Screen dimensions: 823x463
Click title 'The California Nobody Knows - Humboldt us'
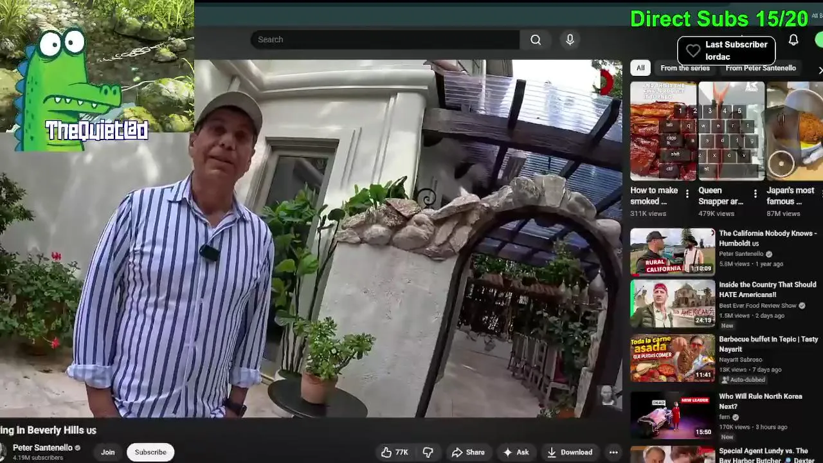(x=768, y=238)
